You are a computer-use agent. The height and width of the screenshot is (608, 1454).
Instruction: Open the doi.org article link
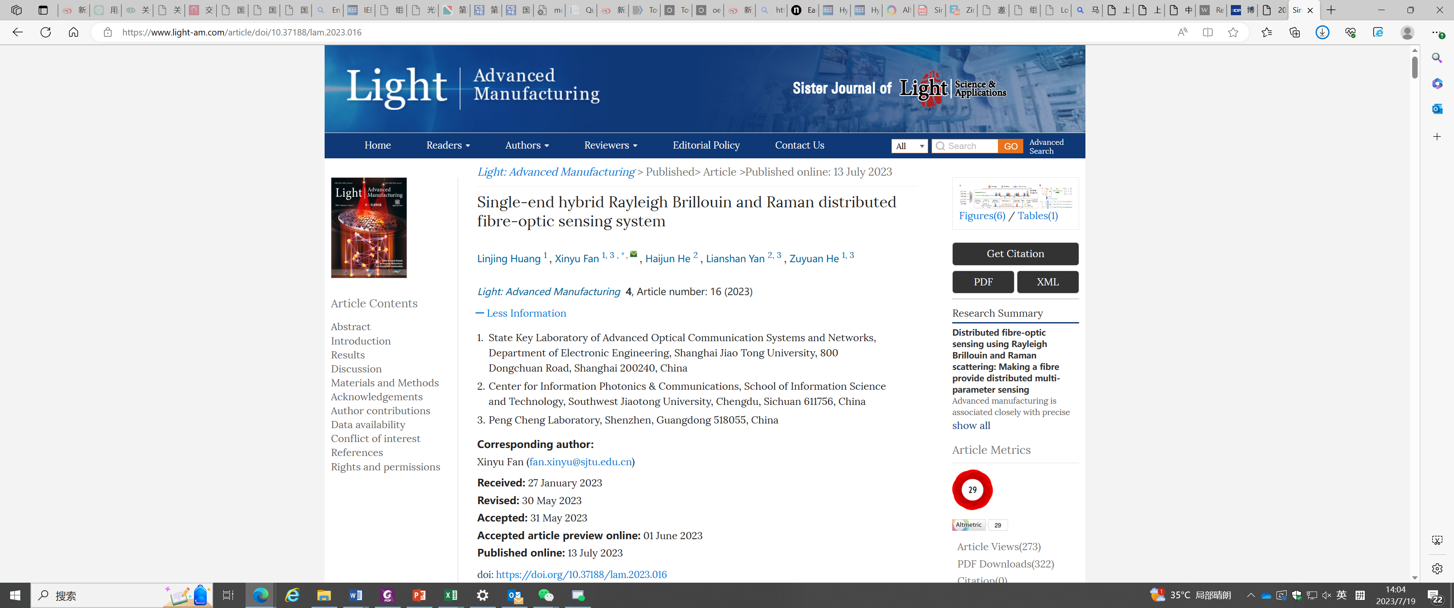pyautogui.click(x=581, y=574)
